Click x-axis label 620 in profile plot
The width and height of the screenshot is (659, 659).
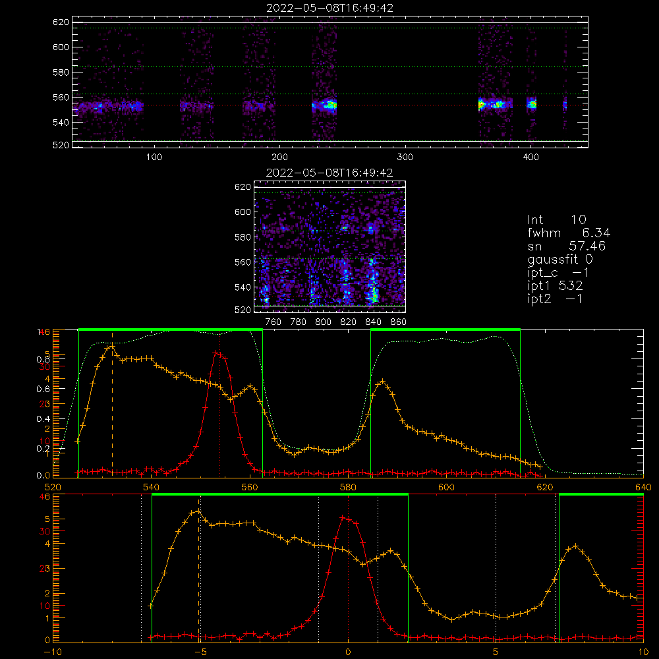pos(545,487)
